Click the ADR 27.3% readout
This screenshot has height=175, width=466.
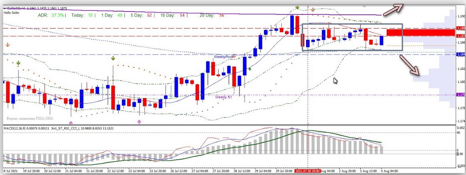click(51, 15)
